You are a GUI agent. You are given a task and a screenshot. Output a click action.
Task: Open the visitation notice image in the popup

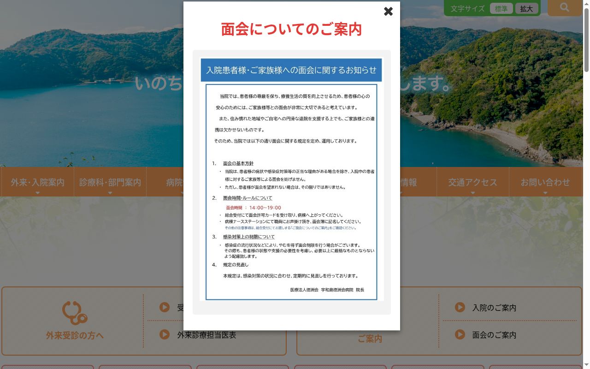(291, 179)
